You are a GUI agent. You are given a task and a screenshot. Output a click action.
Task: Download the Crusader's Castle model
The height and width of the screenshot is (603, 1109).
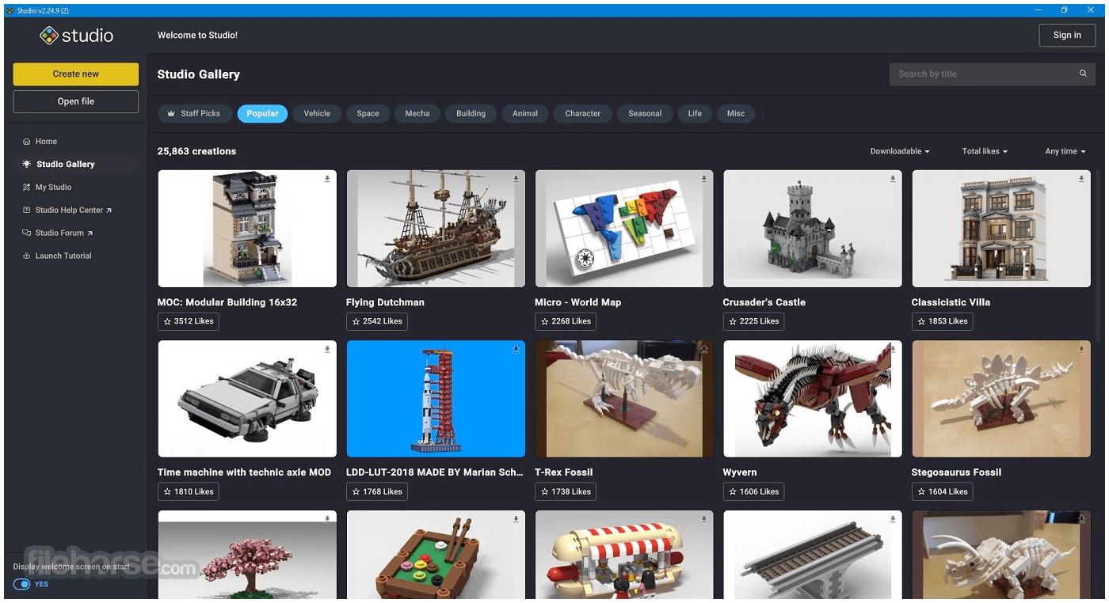pos(893,179)
